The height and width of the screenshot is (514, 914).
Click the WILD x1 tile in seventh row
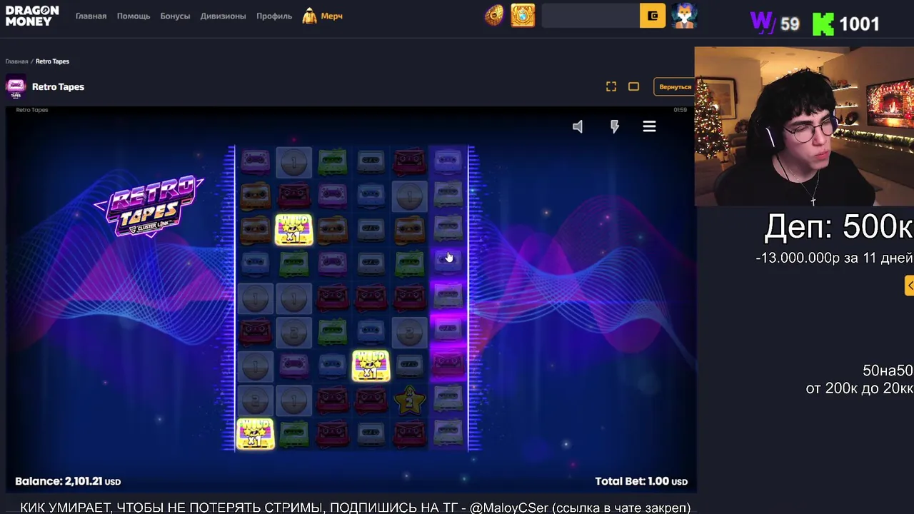371,366
